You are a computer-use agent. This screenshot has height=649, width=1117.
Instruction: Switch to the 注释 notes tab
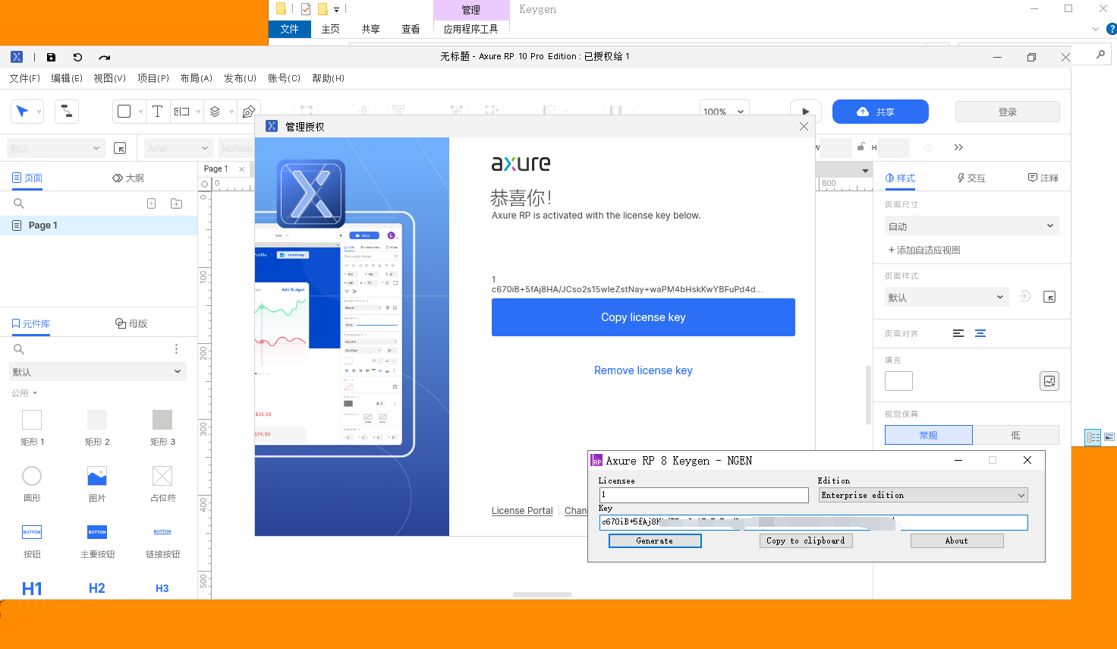tap(1043, 178)
